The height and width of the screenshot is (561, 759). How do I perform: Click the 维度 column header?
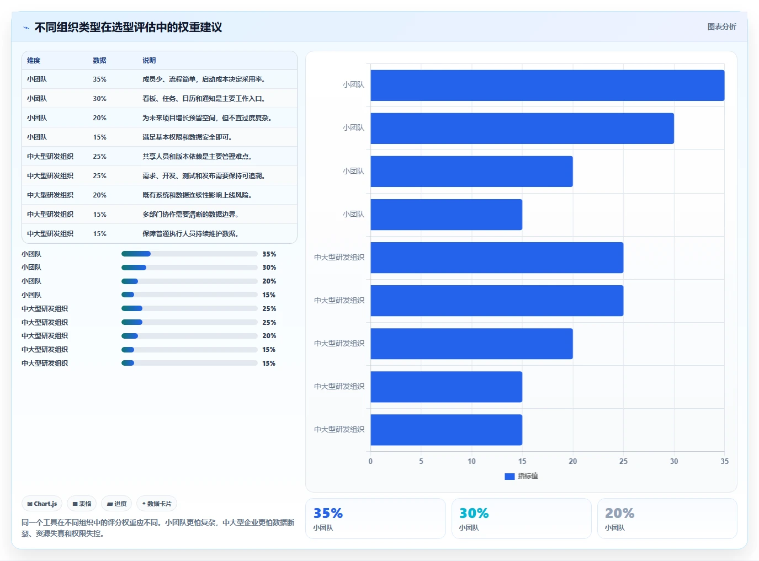pos(34,61)
